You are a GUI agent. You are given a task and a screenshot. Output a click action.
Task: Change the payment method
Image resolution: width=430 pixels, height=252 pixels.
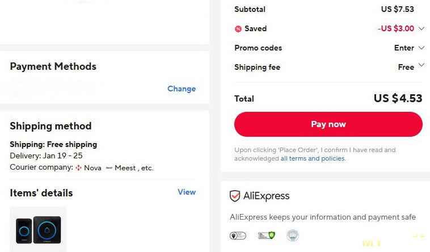pyautogui.click(x=182, y=89)
